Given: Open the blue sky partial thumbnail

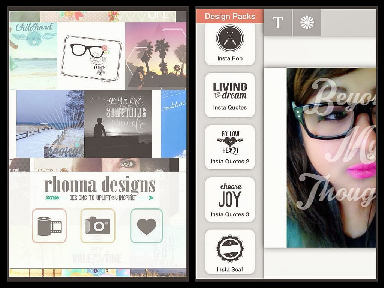Looking at the screenshot, I should tap(174, 124).
